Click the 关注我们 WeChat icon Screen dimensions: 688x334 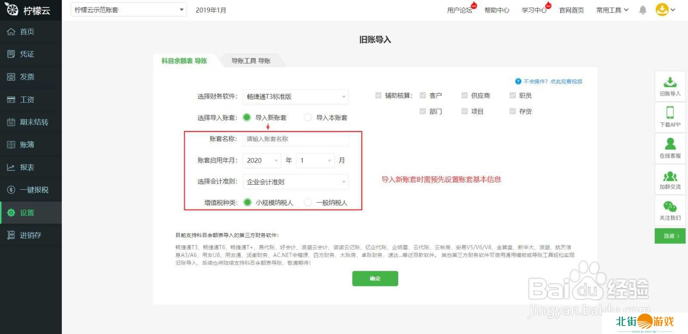[x=670, y=207]
